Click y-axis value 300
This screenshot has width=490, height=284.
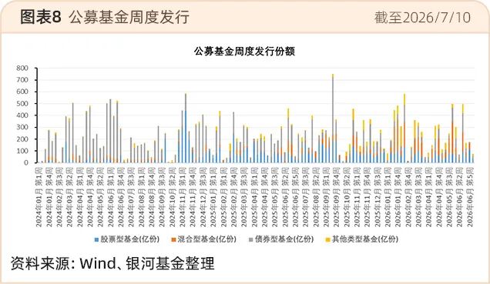pos(22,127)
